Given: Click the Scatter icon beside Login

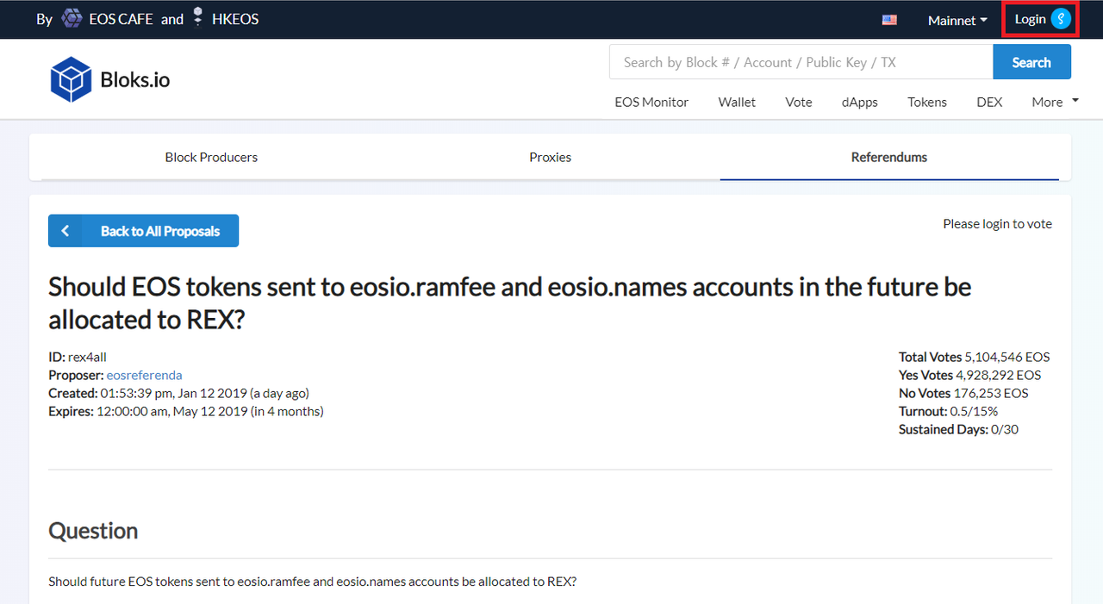Looking at the screenshot, I should [x=1061, y=19].
